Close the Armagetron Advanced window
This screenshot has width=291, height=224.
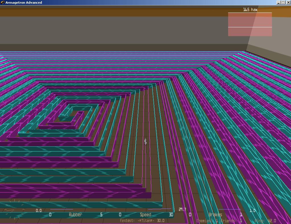coord(288,3)
